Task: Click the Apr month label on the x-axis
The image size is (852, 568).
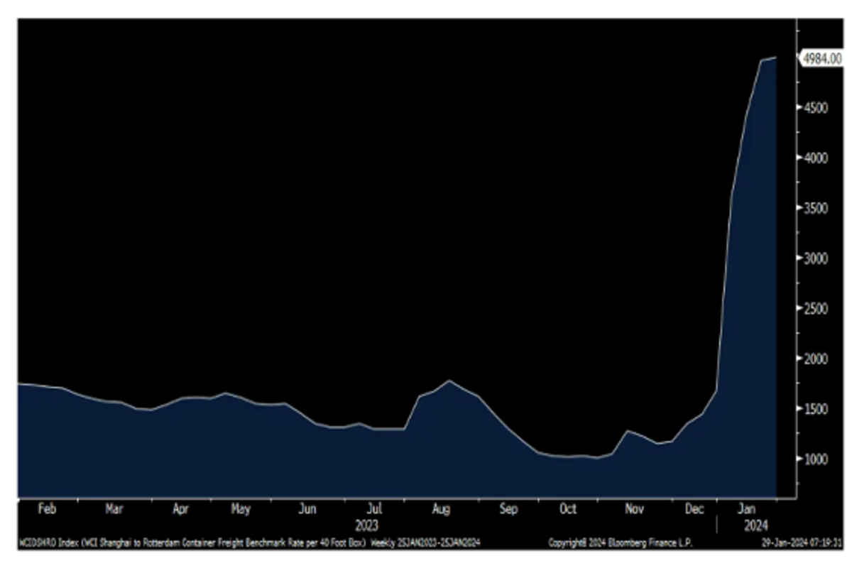Action: [x=180, y=509]
